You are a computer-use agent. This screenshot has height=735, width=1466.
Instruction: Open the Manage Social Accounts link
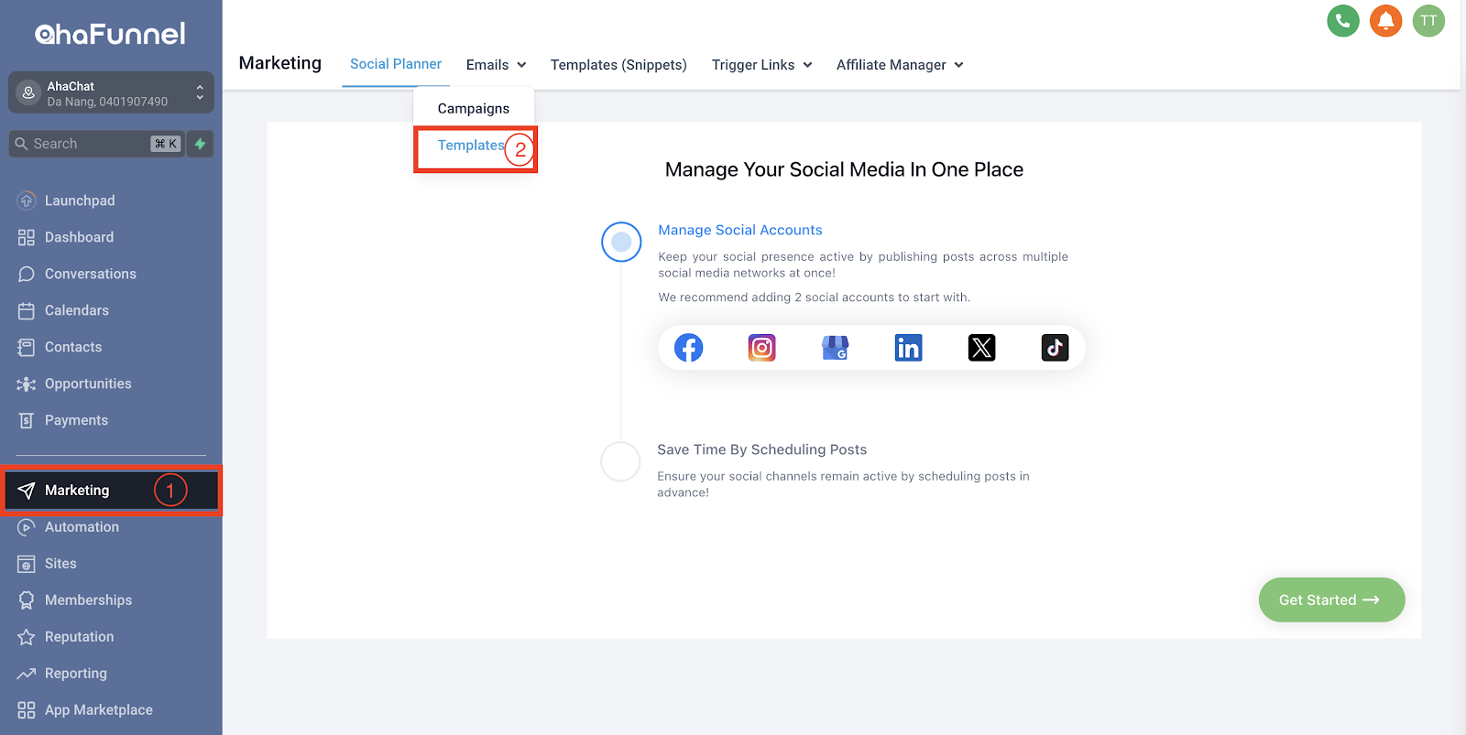(740, 230)
